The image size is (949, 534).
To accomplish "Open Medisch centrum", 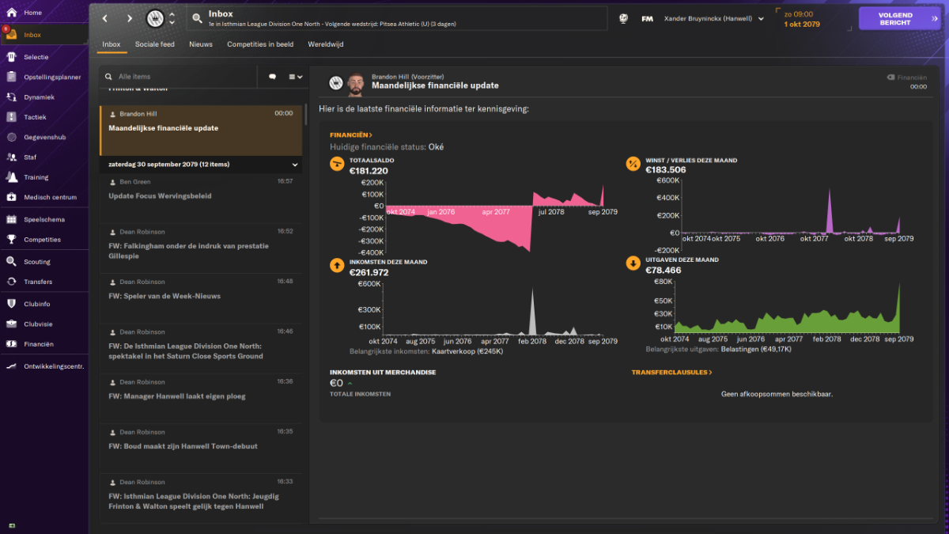I will tap(44, 197).
